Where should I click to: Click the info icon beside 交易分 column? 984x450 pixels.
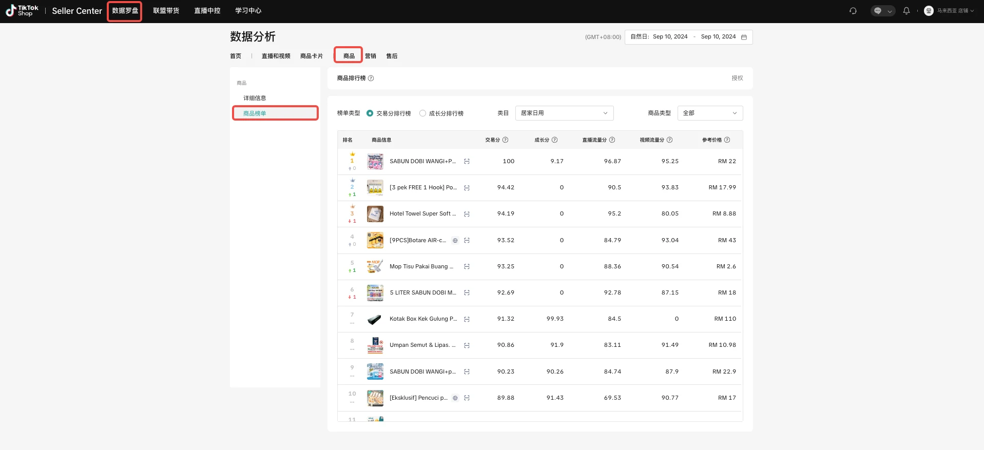pos(505,140)
